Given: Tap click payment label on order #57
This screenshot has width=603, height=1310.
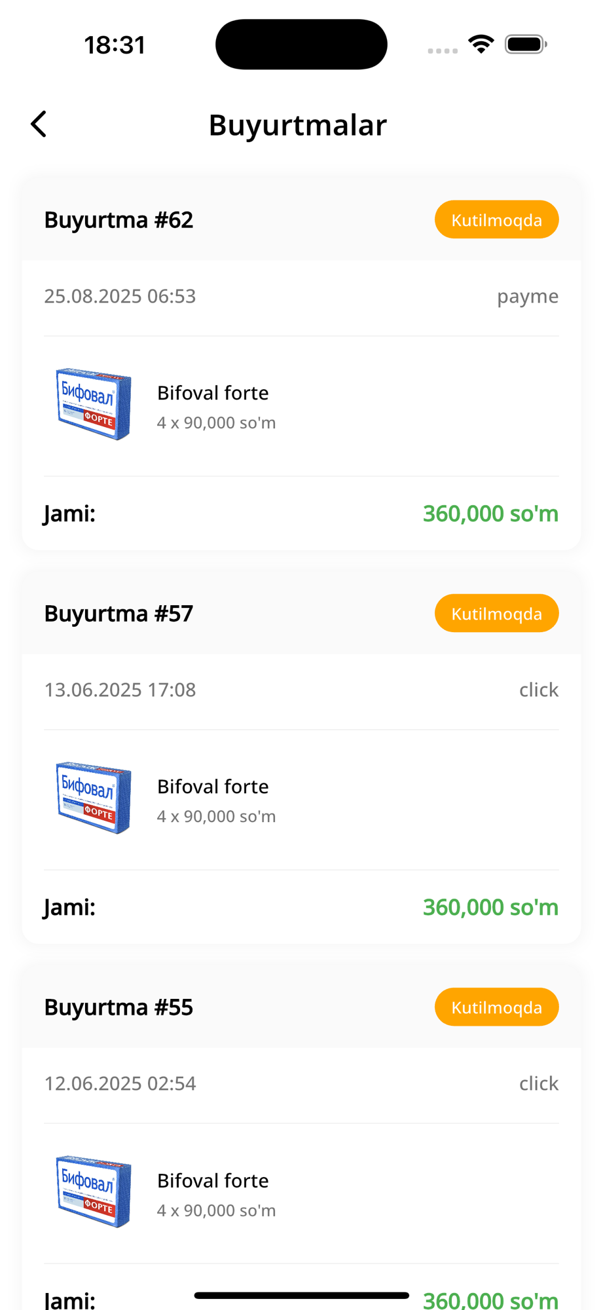Looking at the screenshot, I should pos(538,690).
